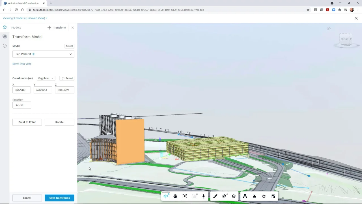Screen dimensions: 362x204
Task: Open the Copy from dropdown
Action: (46, 78)
